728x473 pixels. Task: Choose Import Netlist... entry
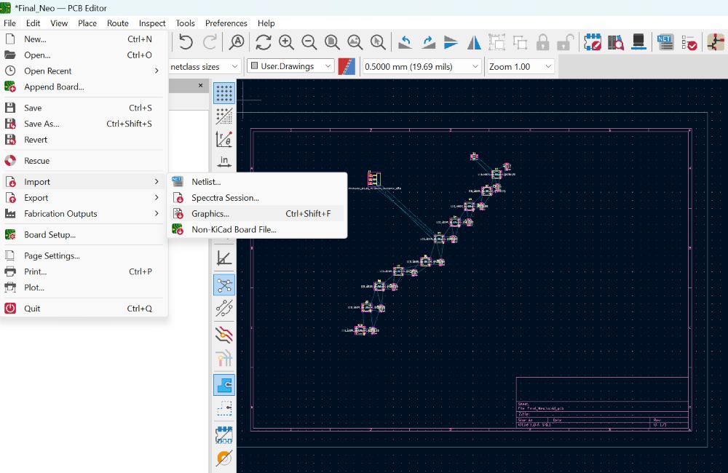click(x=258, y=182)
